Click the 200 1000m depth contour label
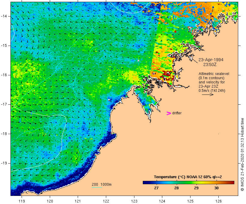 pyautogui.click(x=102, y=184)
